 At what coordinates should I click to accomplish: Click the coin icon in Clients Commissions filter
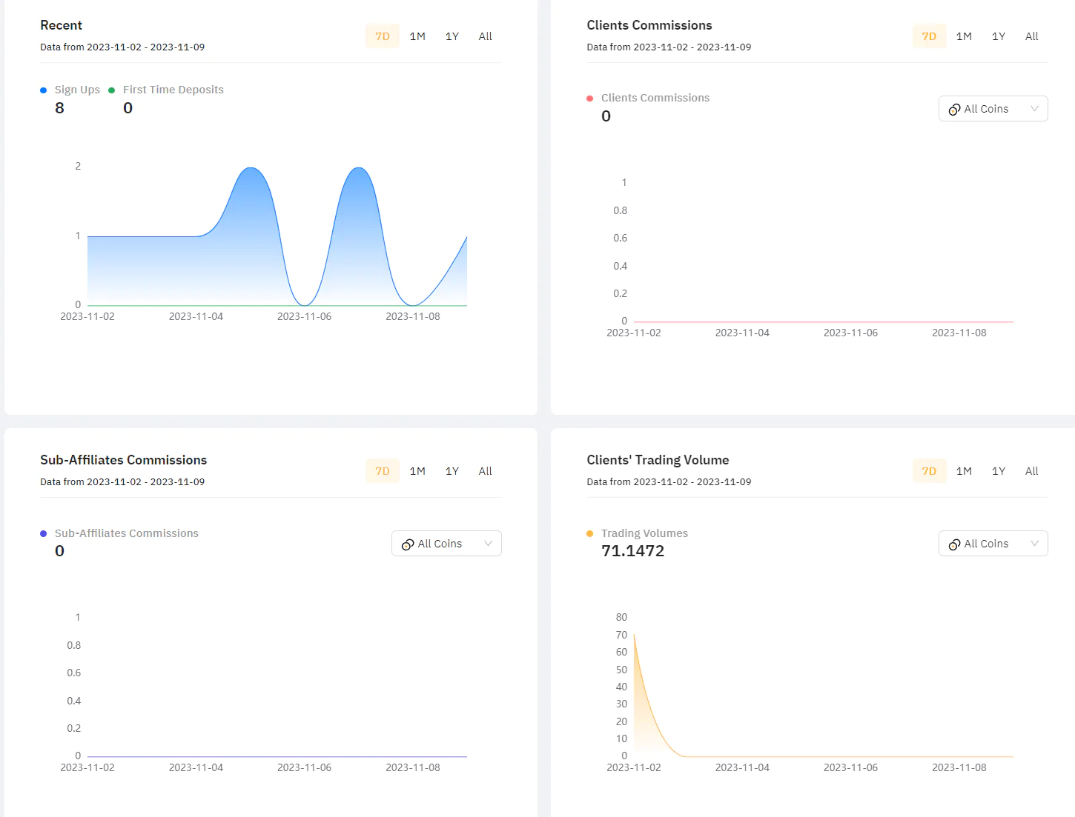pos(955,109)
